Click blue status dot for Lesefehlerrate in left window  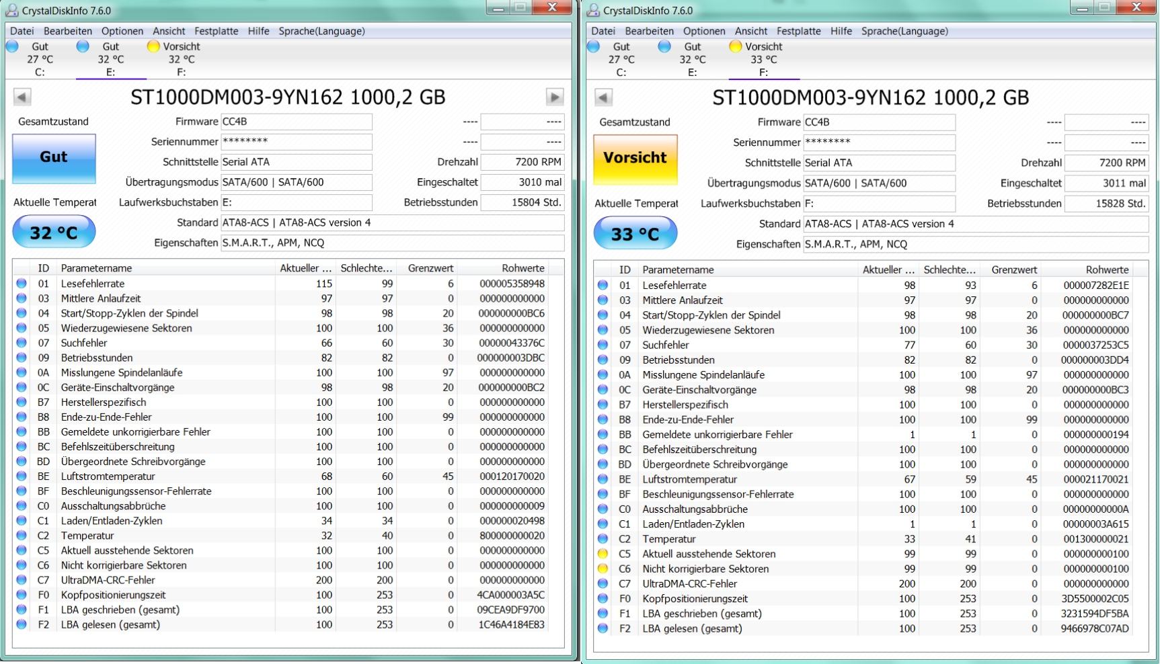[22, 284]
